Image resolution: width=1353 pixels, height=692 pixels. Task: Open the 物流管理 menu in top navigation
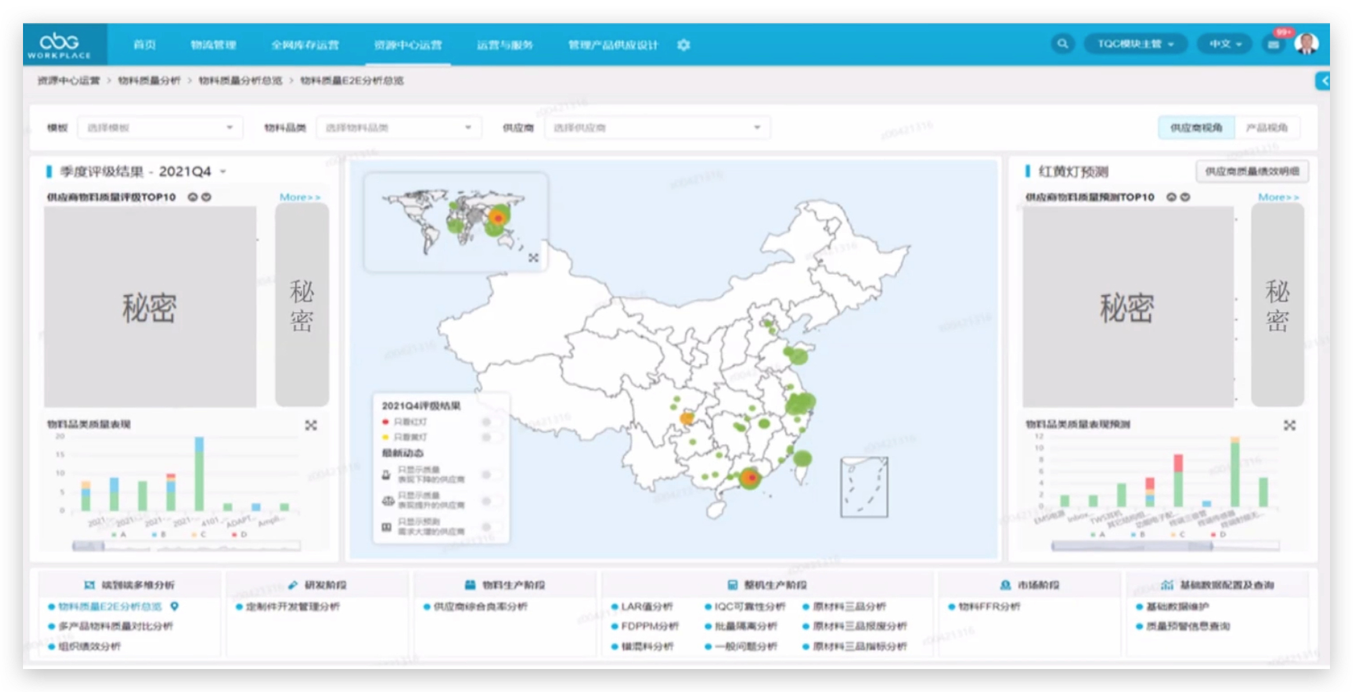click(x=213, y=45)
